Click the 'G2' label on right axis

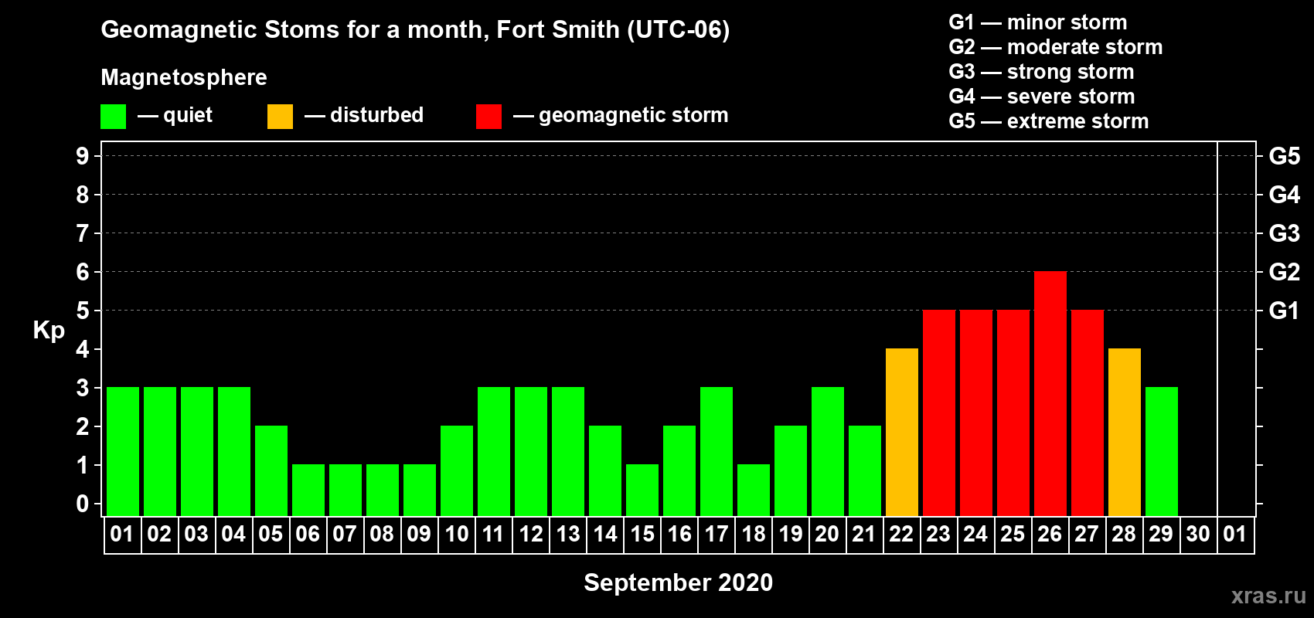coord(1285,272)
